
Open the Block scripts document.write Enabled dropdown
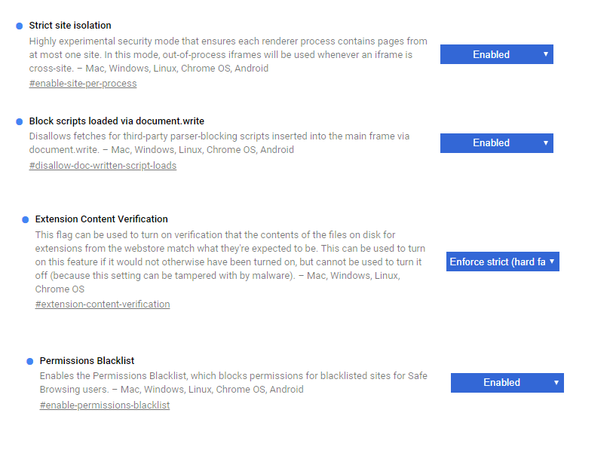496,142
